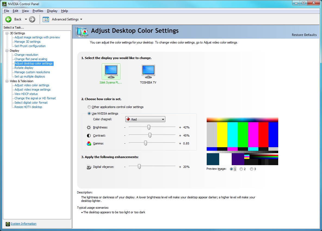Collapse the Display tree node
The image size is (322, 231).
(7, 51)
